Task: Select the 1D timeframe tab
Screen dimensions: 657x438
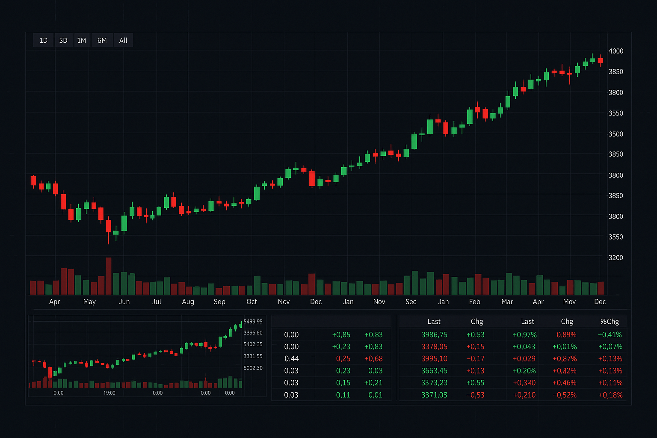Action: 43,40
